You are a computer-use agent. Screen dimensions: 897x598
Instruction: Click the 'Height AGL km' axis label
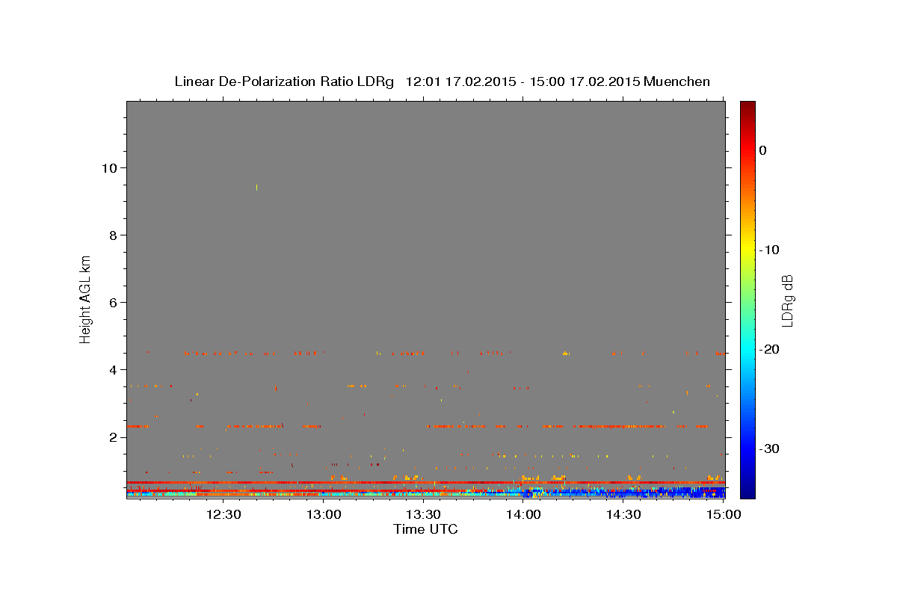86,298
